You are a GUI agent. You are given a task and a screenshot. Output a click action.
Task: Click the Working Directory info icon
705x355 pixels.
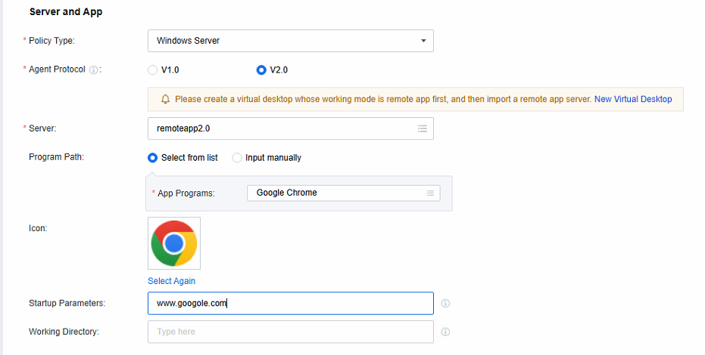point(445,332)
